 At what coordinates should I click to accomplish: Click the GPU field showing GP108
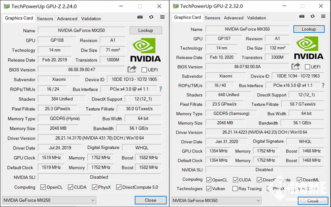57,40
